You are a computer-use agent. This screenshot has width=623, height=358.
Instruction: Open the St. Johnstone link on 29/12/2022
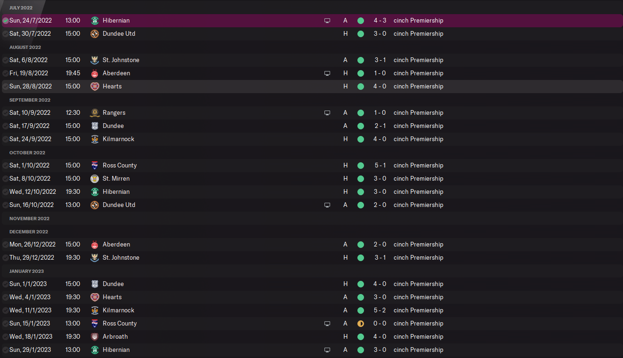pos(121,258)
